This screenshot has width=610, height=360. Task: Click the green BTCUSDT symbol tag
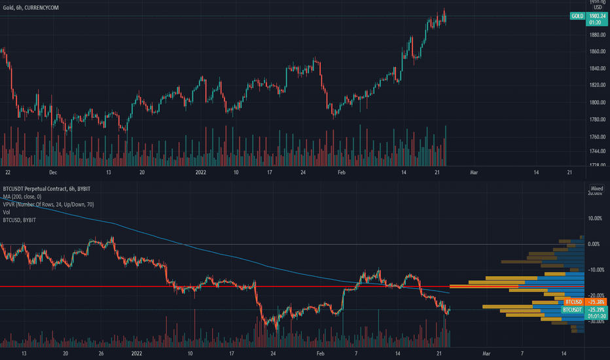pos(571,309)
